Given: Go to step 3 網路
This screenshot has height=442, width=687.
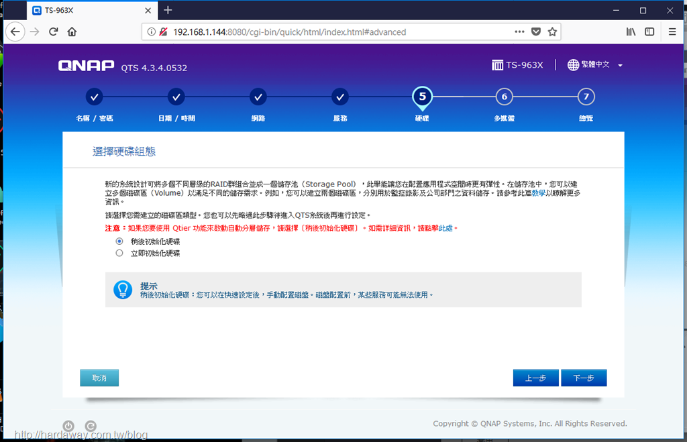Looking at the screenshot, I should tap(258, 97).
